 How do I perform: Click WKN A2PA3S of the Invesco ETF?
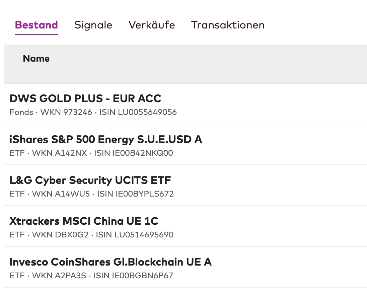pyautogui.click(x=59, y=276)
